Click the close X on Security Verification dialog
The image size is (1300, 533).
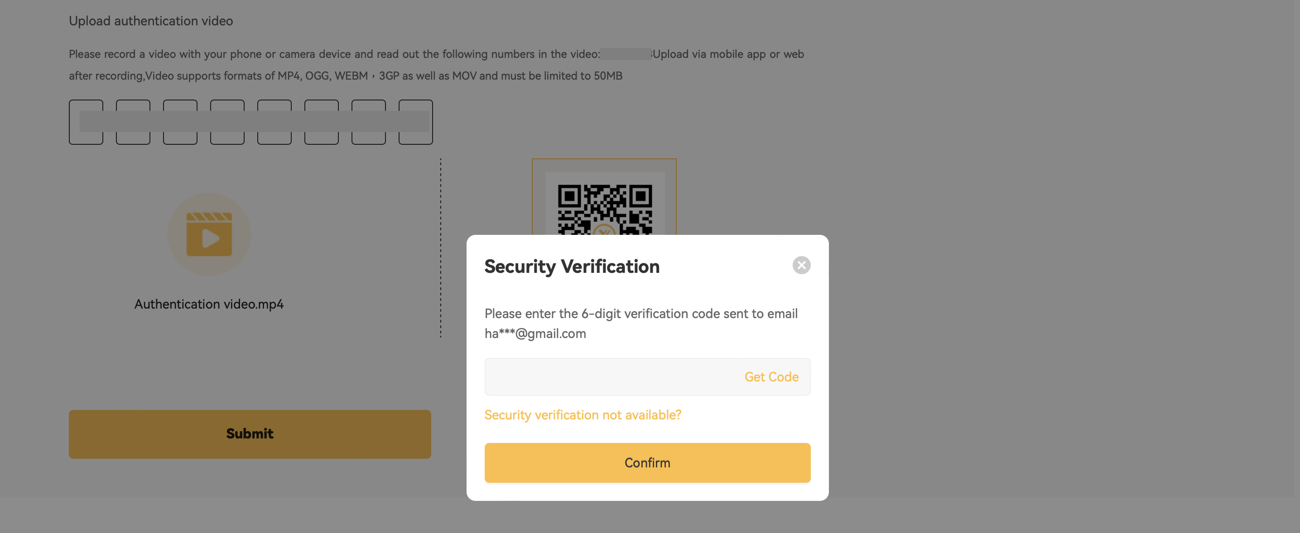801,266
